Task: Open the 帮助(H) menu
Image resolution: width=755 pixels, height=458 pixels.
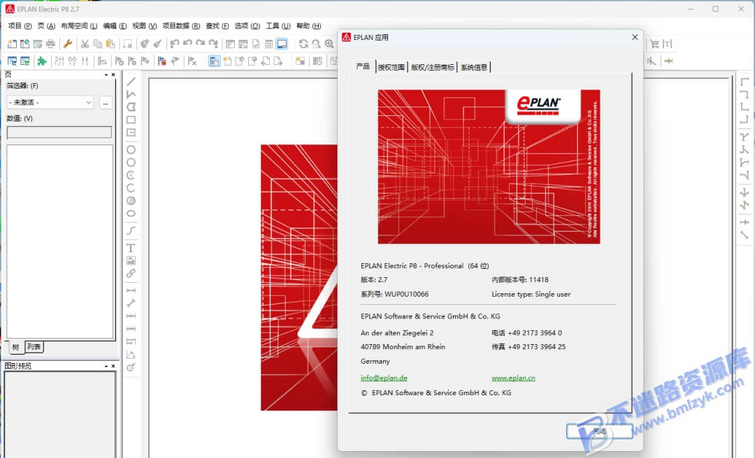Action: tap(308, 26)
